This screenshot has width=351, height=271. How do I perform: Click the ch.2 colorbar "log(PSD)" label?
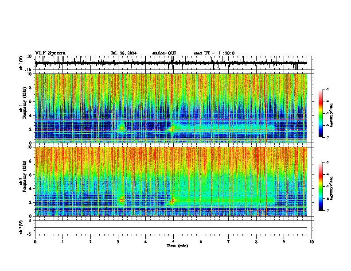point(332,188)
